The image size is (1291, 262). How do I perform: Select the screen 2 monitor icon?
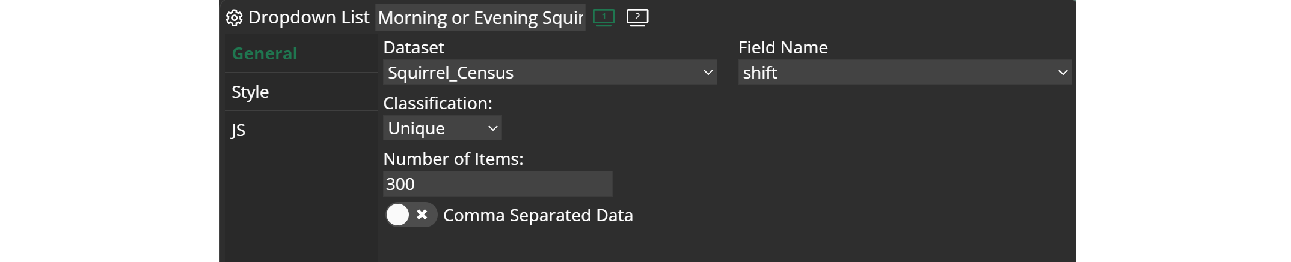click(637, 17)
